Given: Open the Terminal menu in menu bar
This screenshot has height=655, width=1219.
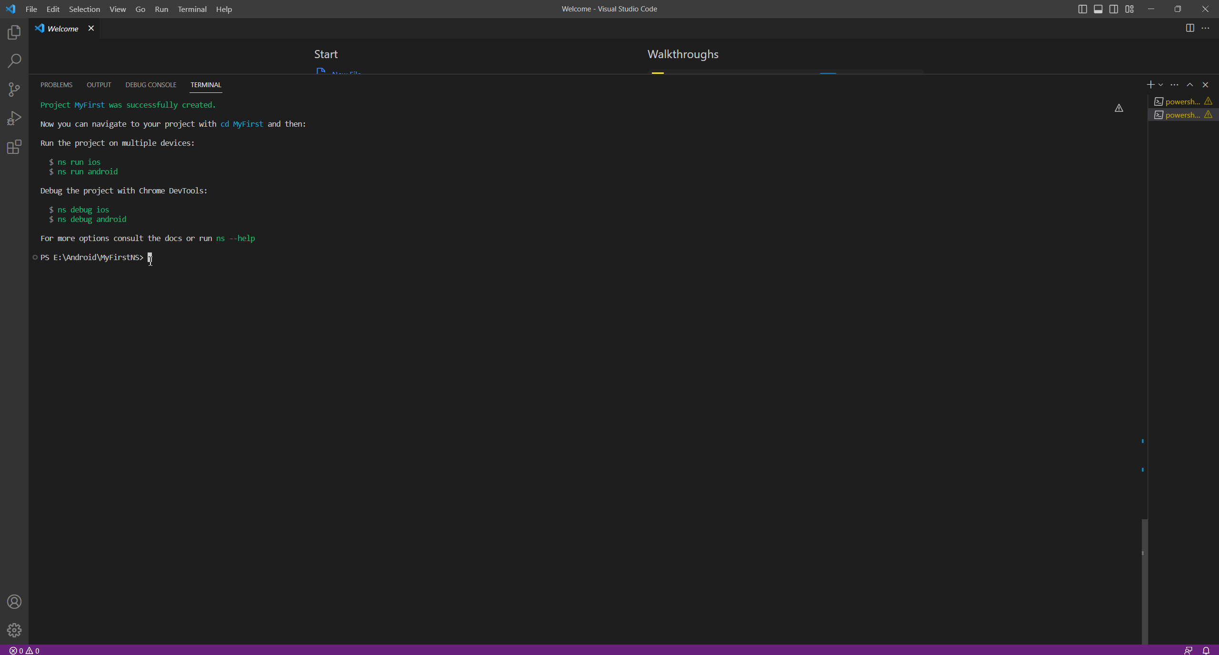Looking at the screenshot, I should (192, 9).
